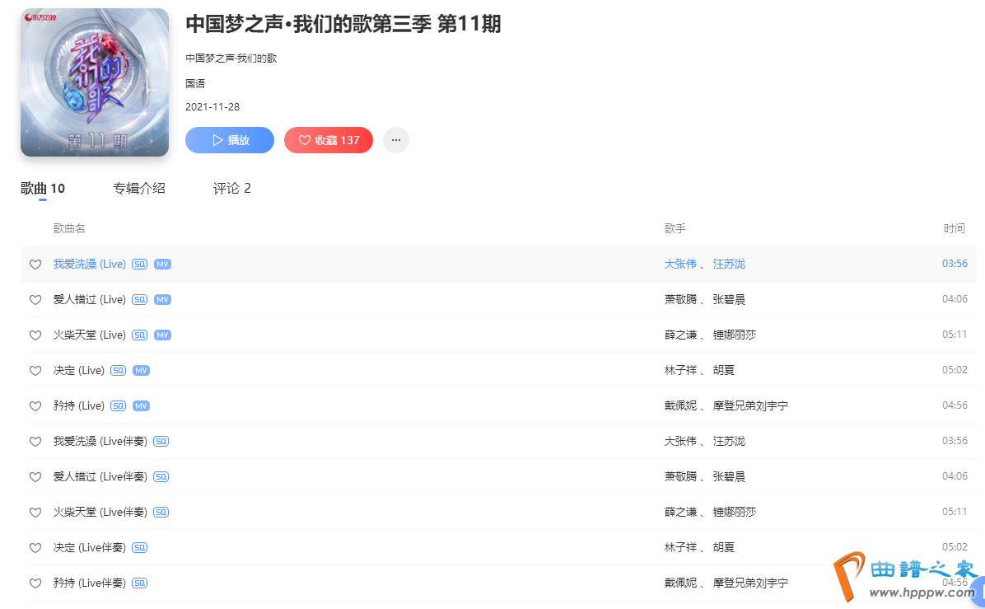Image resolution: width=985 pixels, height=609 pixels.
Task: Switch to the 专辑介绍 tab
Action: pos(139,189)
